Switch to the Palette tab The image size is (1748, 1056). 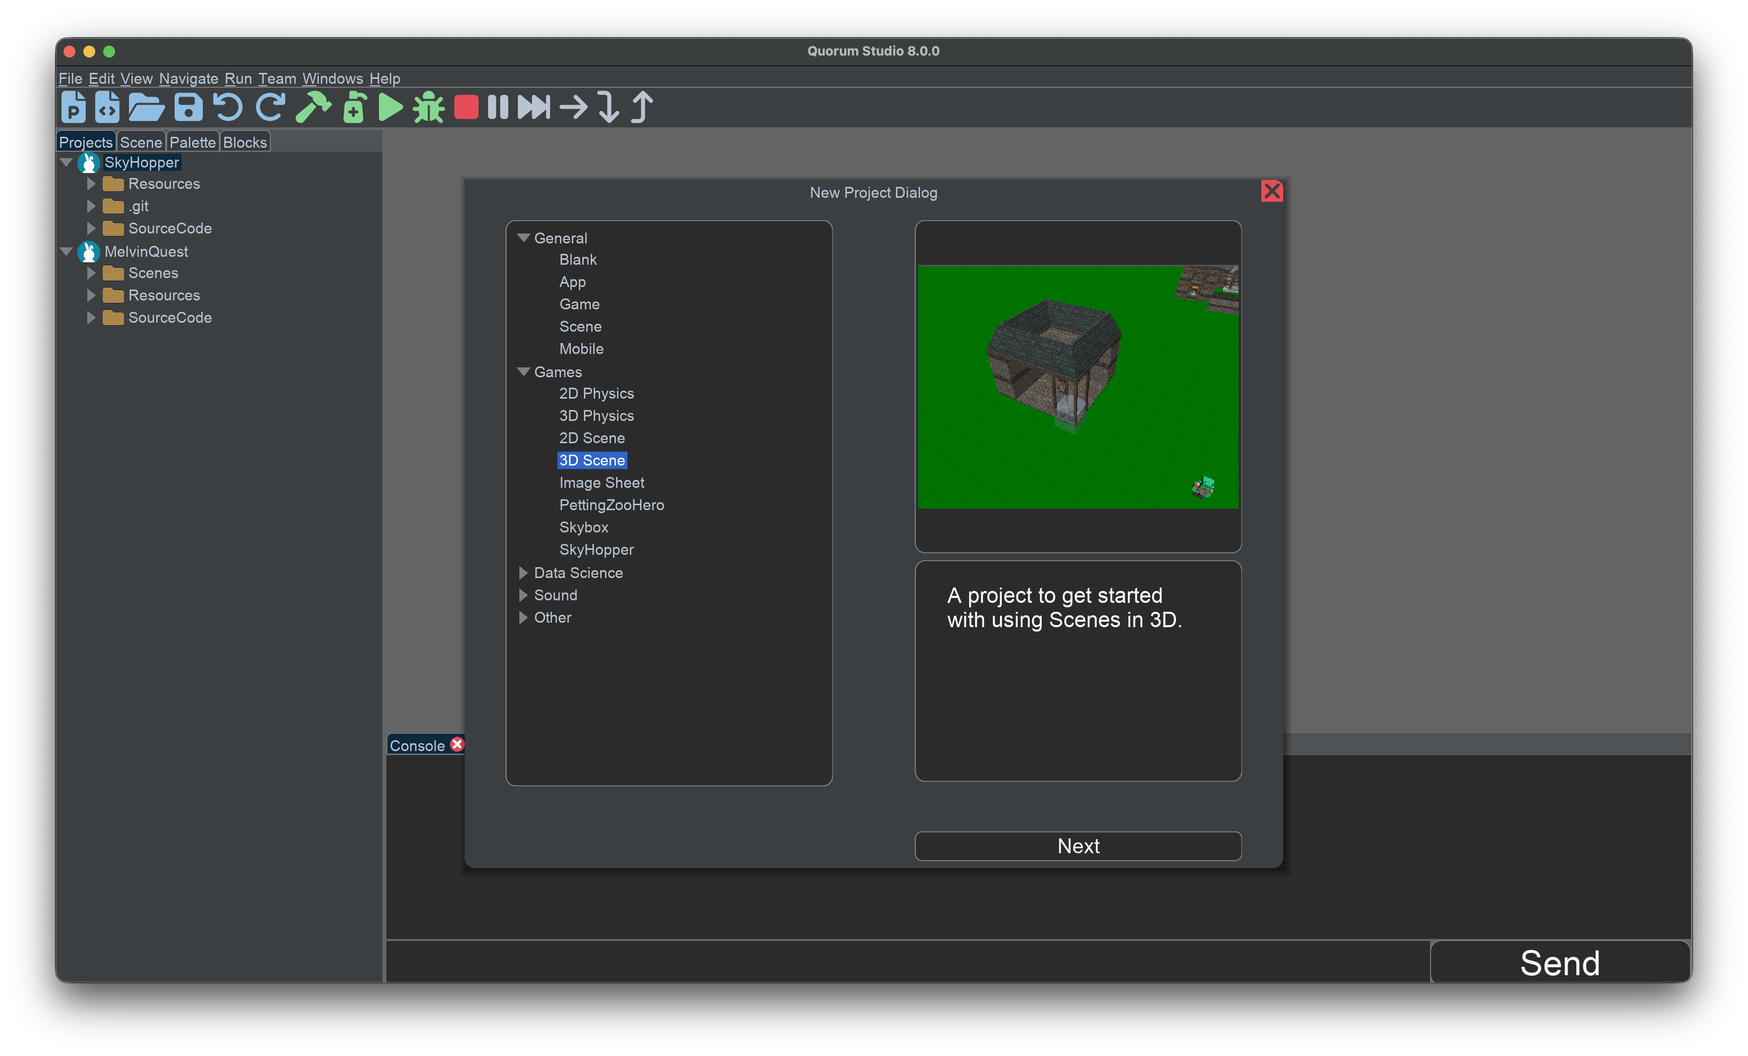point(192,142)
